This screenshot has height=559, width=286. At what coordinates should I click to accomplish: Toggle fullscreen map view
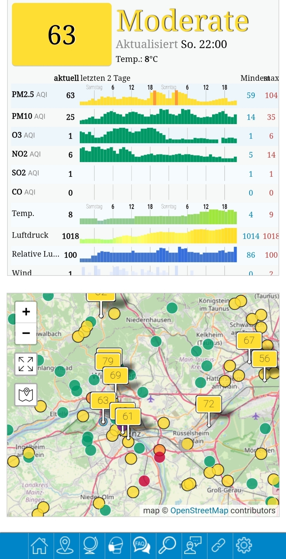26,364
